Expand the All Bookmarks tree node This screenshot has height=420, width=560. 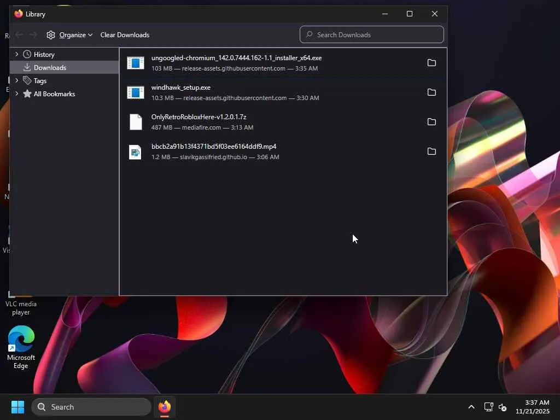point(16,94)
